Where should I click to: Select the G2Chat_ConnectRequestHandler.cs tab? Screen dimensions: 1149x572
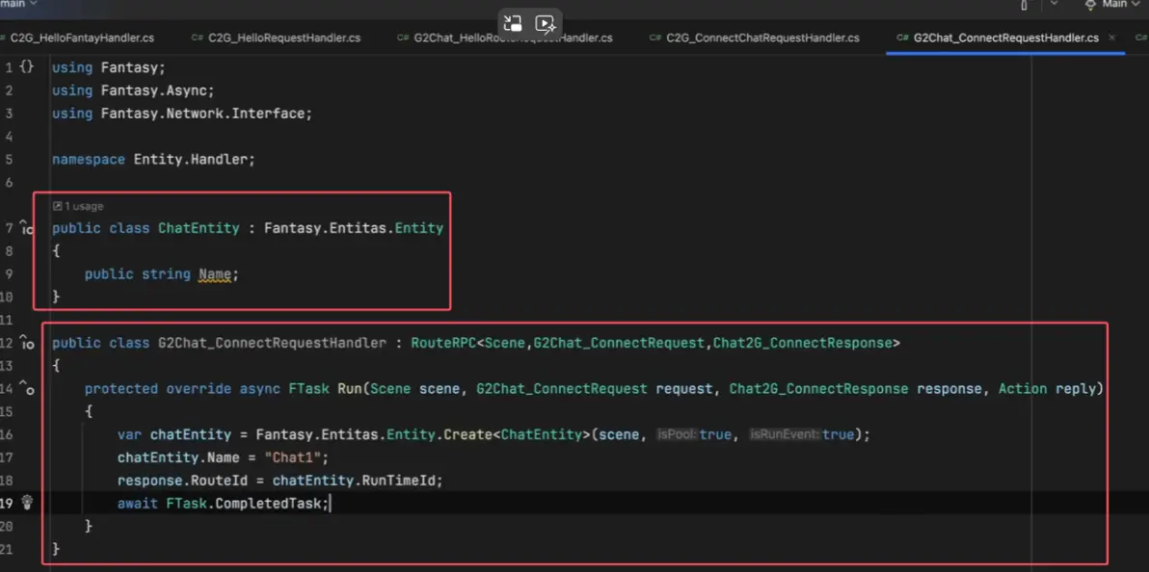point(1005,38)
